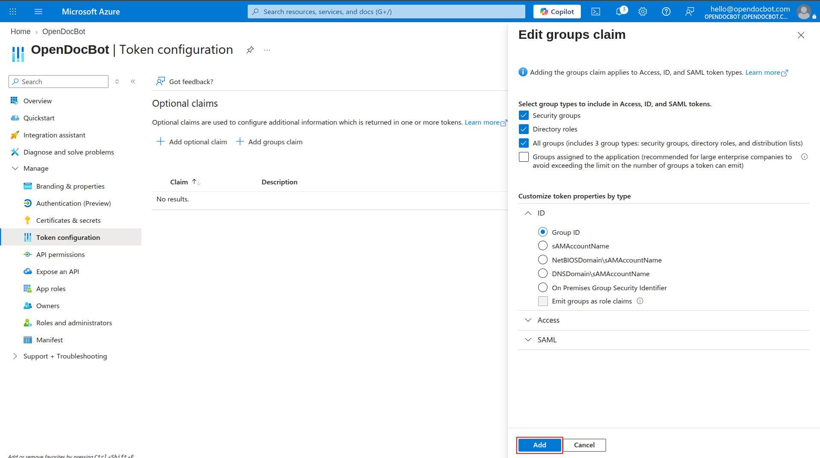Open the Azure portal apps grid icon
The width and height of the screenshot is (820, 458).
click(x=13, y=12)
